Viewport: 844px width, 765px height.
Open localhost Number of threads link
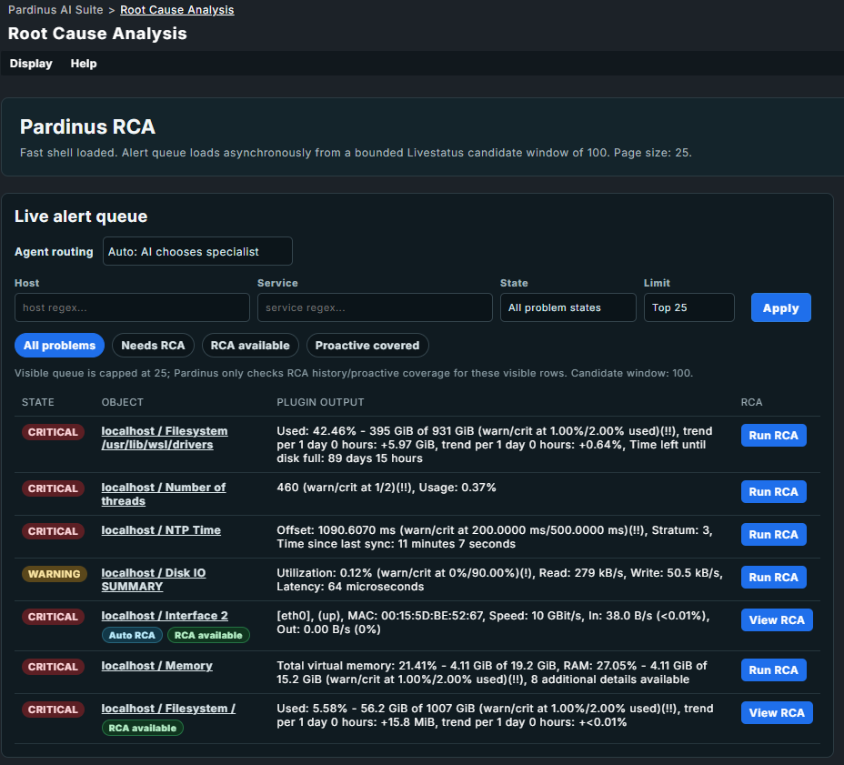pyautogui.click(x=163, y=494)
